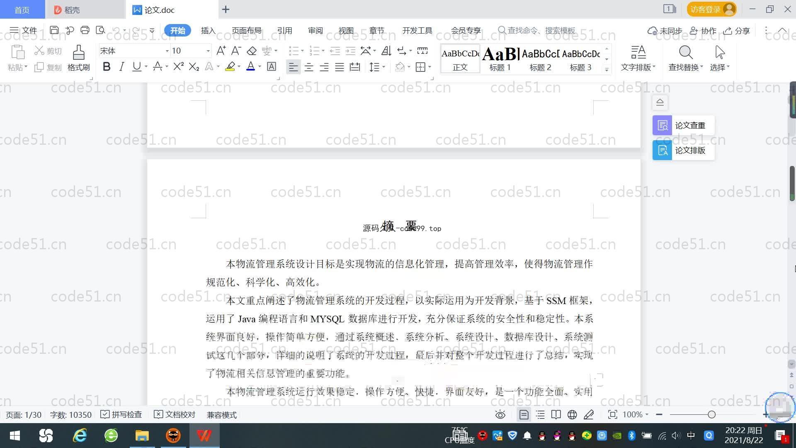Viewport: 796px width, 448px height.
Task: Decrease paragraph indent
Action: click(x=335, y=51)
